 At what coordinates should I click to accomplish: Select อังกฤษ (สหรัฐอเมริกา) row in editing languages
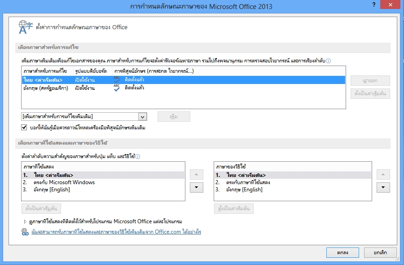184,88
